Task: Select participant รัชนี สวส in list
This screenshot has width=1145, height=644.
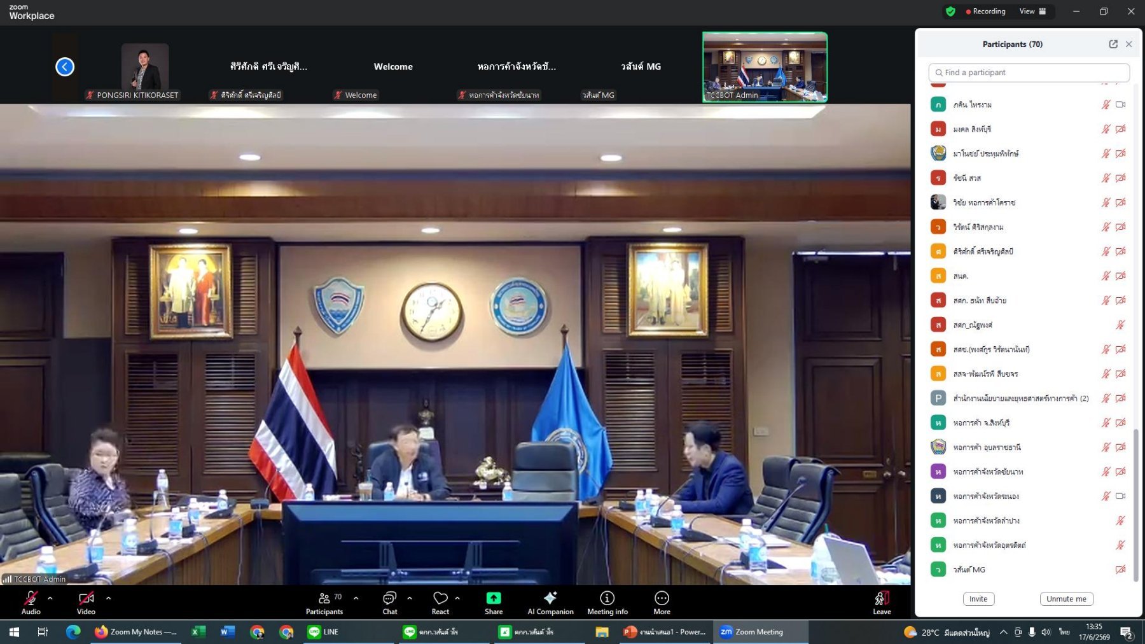Action: click(1029, 178)
